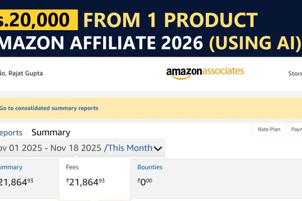
Task: Switch to the Rate Plan tab
Action: click(x=269, y=129)
